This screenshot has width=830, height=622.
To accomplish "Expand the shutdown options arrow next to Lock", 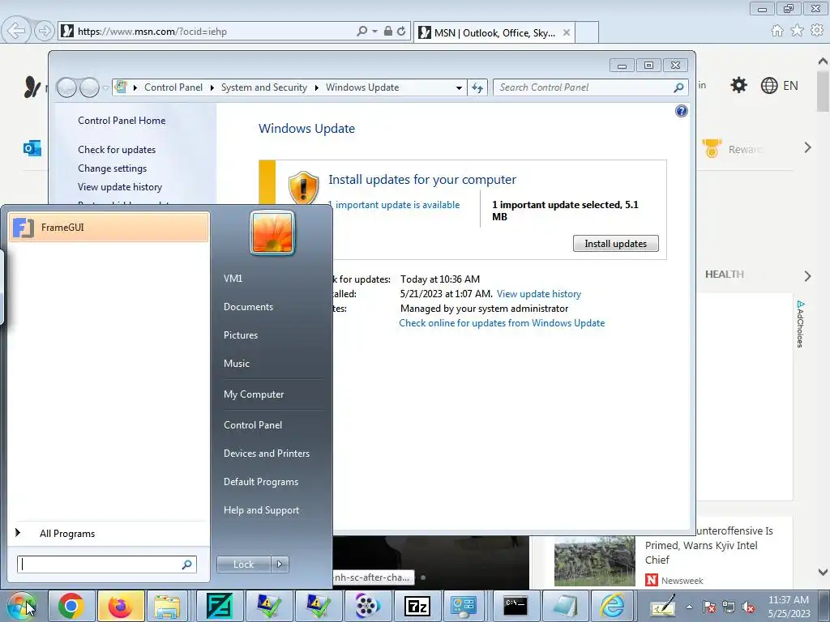I will tap(280, 564).
